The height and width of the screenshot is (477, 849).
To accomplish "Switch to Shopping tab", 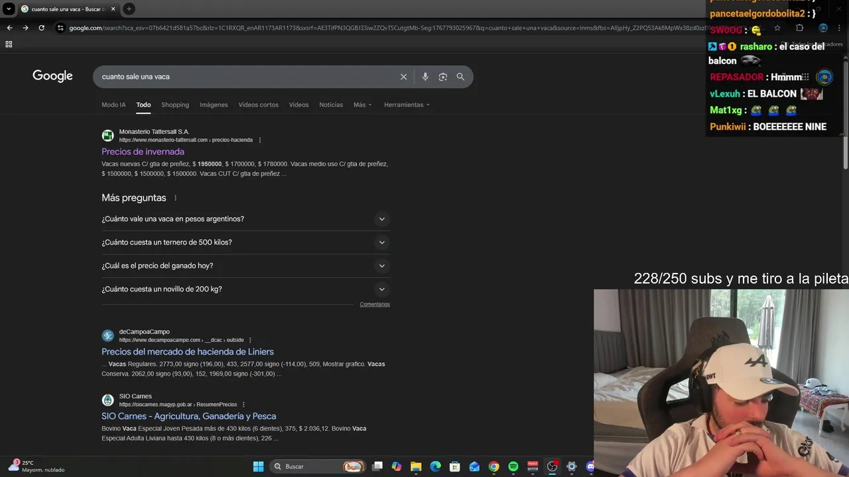I will pyautogui.click(x=175, y=105).
